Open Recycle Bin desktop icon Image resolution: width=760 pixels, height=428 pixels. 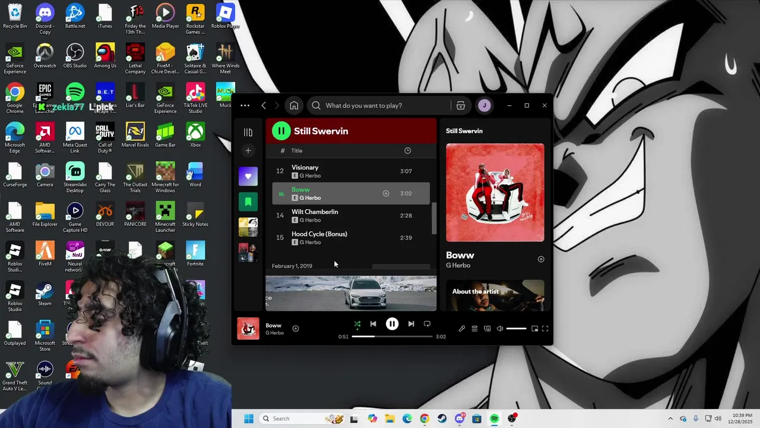15,17
